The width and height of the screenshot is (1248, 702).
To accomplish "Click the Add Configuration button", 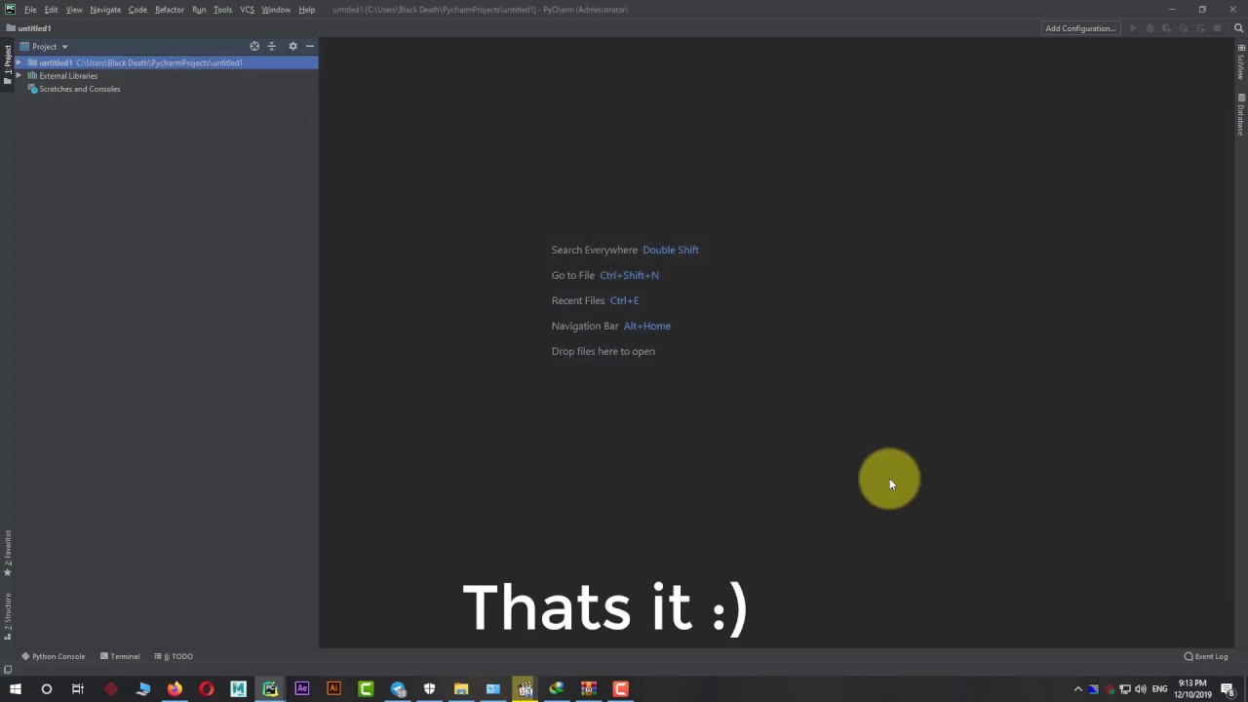I will click(1080, 28).
